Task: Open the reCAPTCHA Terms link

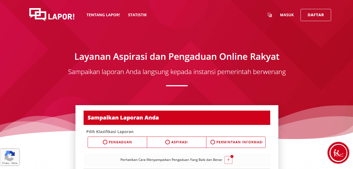Action: click(x=14, y=163)
